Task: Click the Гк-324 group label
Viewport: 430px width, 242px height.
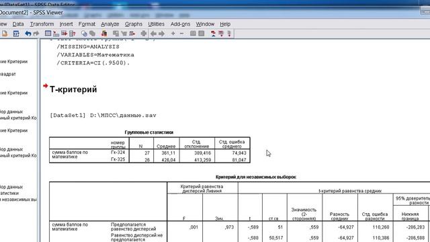Action: click(118, 153)
